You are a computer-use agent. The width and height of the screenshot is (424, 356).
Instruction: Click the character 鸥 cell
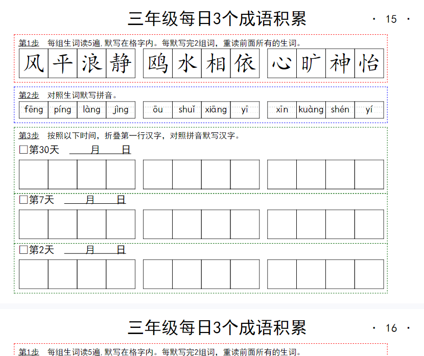pos(158,63)
